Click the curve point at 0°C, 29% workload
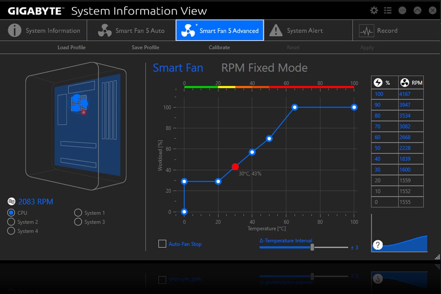Viewport: 441px width, 294px height. [x=184, y=182]
